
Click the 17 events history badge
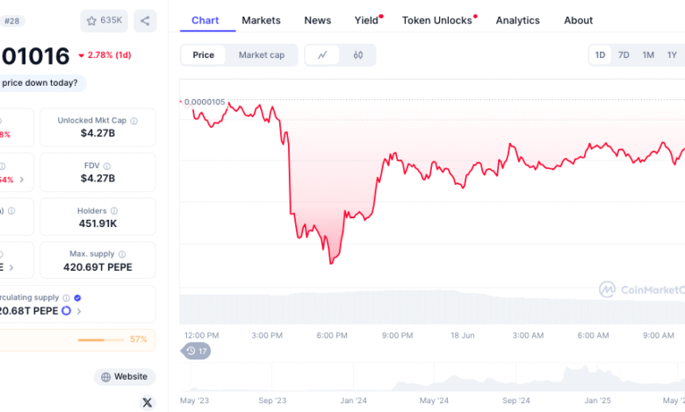[x=196, y=351]
